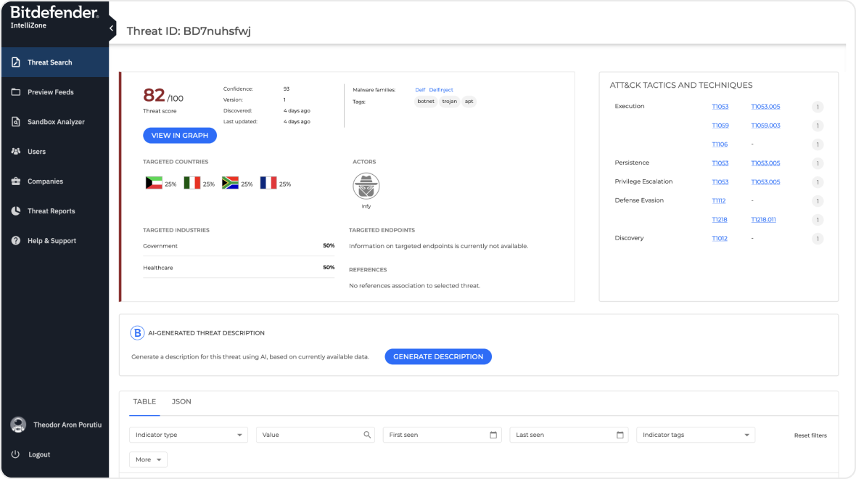Open the Indicator tags dropdown
Image resolution: width=856 pixels, height=479 pixels.
point(695,435)
